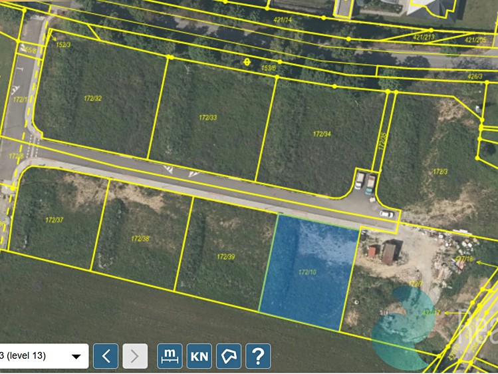
Task: Click parcel label 172/37
Action: 55,220
